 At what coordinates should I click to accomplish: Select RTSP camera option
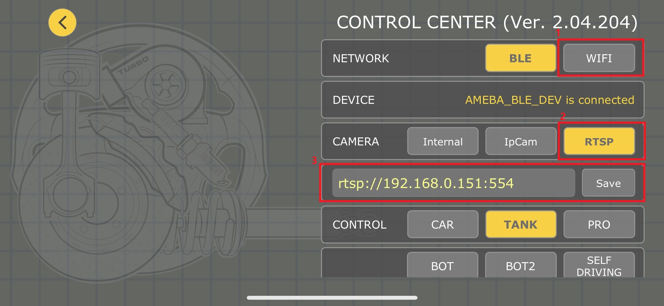click(x=599, y=141)
